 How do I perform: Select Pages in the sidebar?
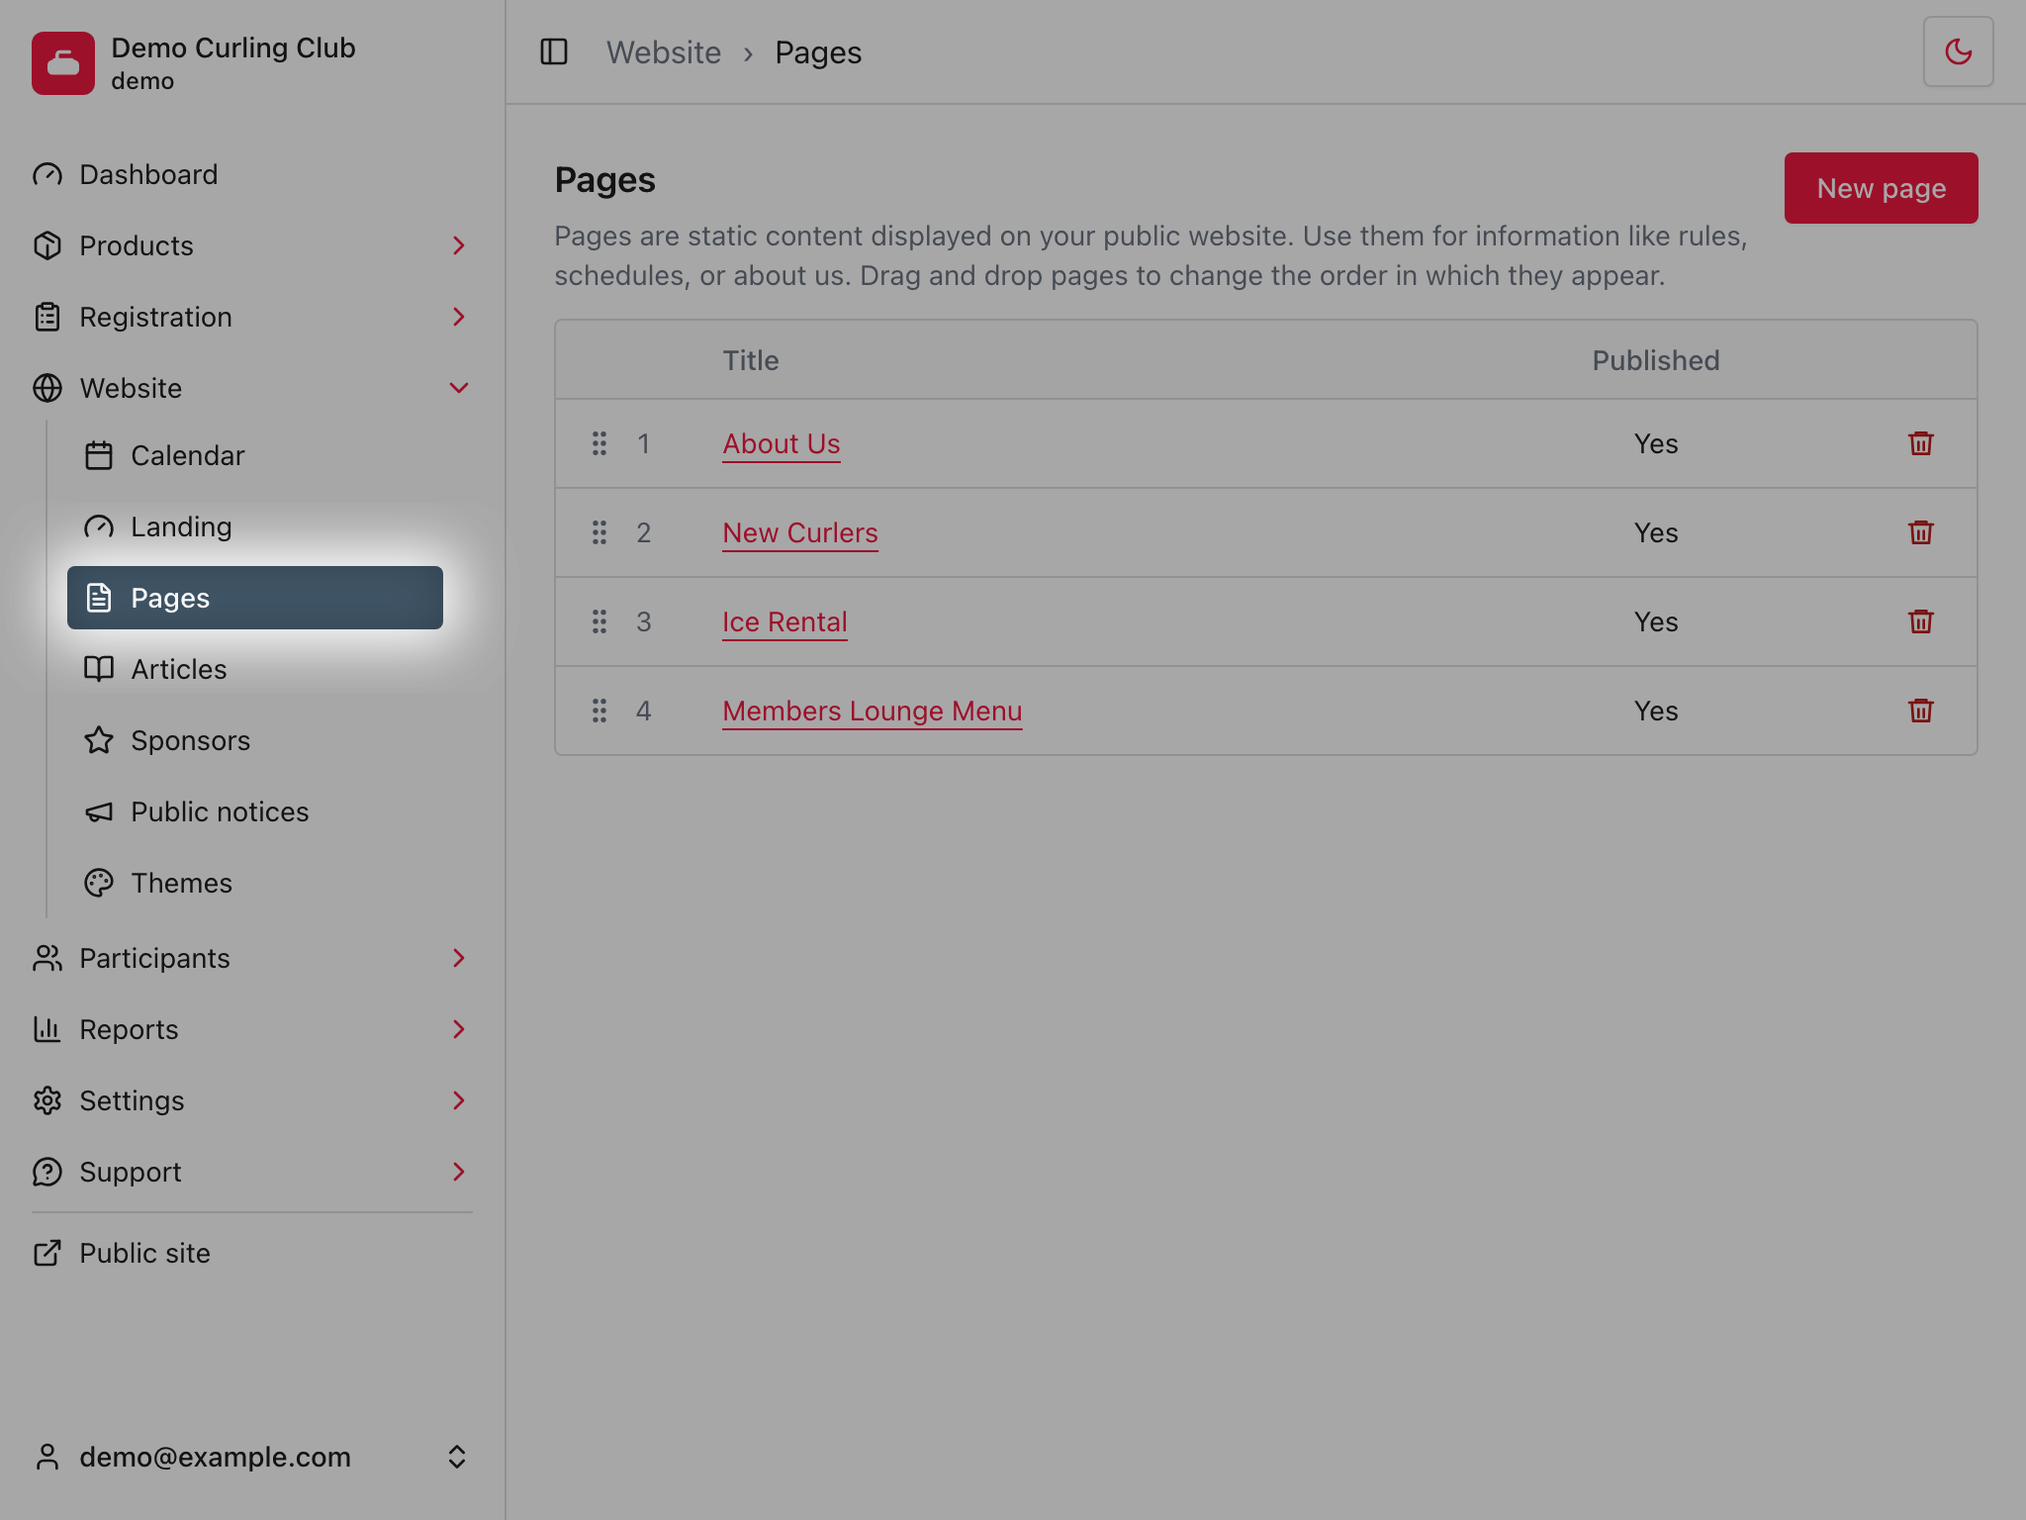255,598
